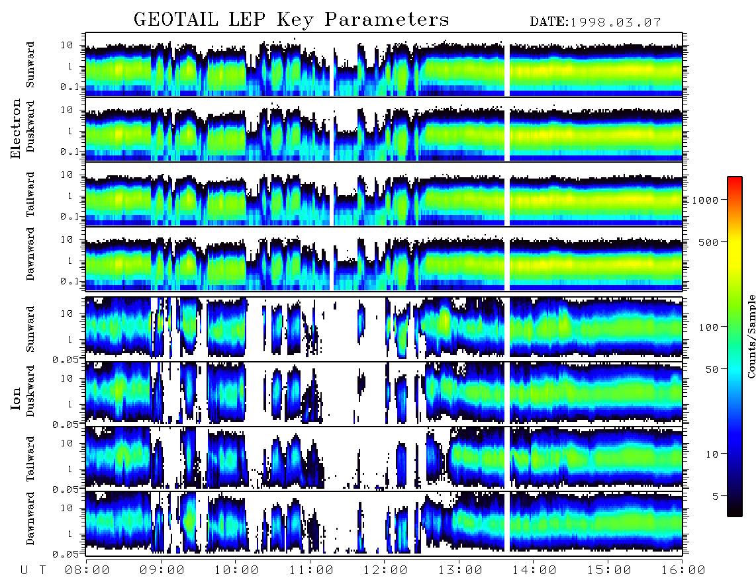
Task: Click the Electron Sunward spectrogram panel
Action: tap(384, 64)
